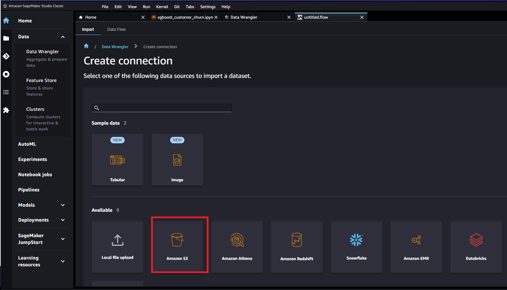Expand the Deployments section

[63, 220]
